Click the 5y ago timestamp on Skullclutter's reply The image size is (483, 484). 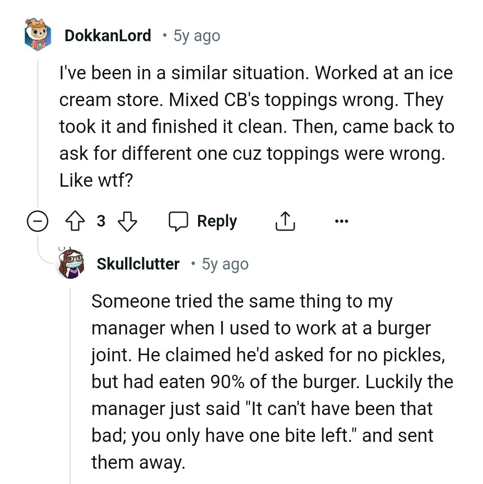point(225,263)
